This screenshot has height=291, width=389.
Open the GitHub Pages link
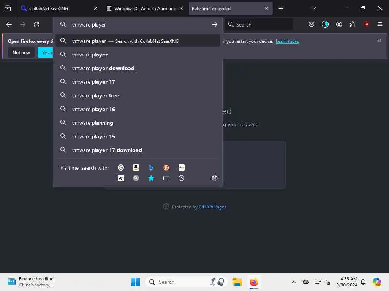tap(212, 207)
